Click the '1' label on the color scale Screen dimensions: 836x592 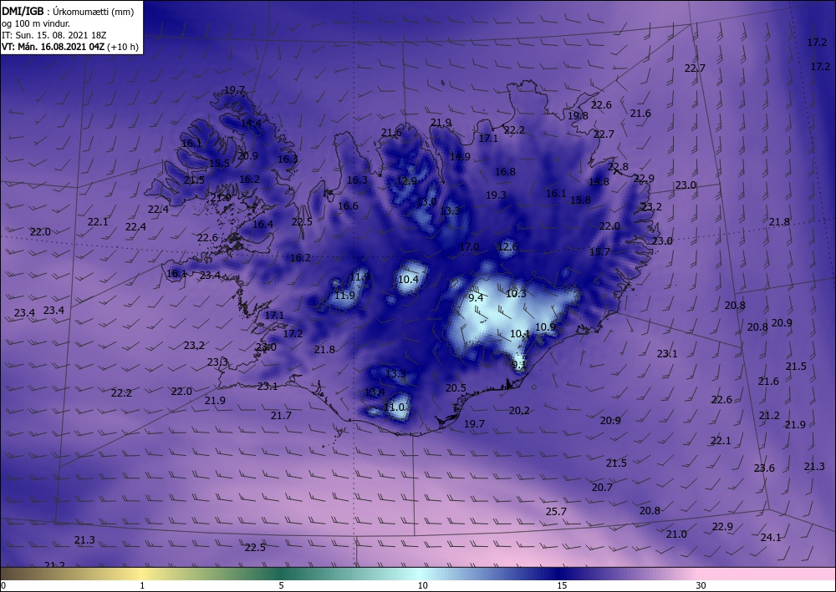[x=142, y=586]
